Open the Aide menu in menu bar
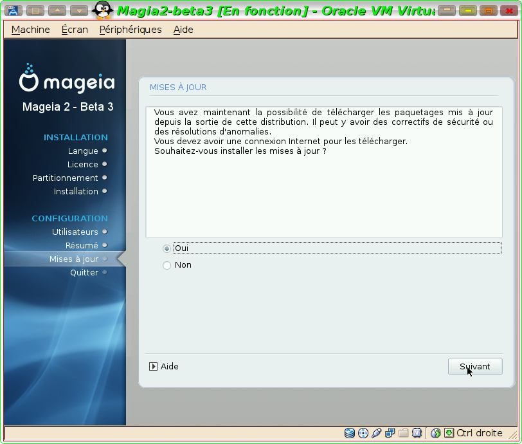Image resolution: width=522 pixels, height=444 pixels. coord(183,30)
